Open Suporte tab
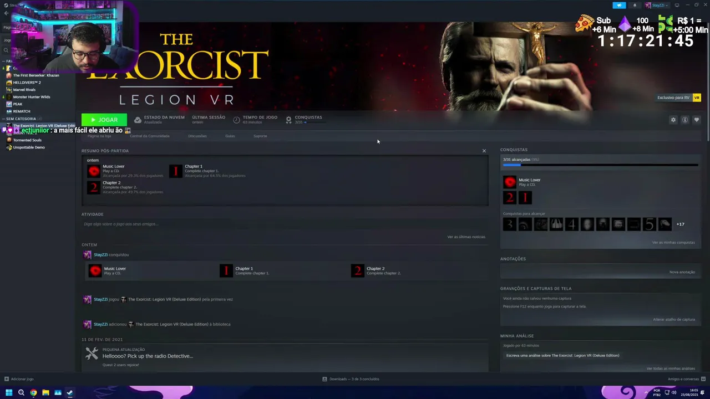This screenshot has height=399, width=710. [260, 136]
